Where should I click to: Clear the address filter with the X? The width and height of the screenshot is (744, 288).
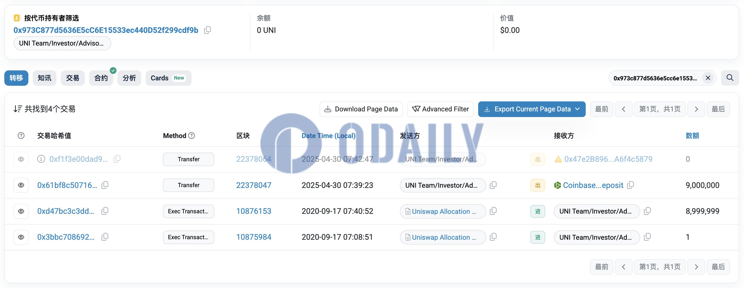click(x=708, y=78)
